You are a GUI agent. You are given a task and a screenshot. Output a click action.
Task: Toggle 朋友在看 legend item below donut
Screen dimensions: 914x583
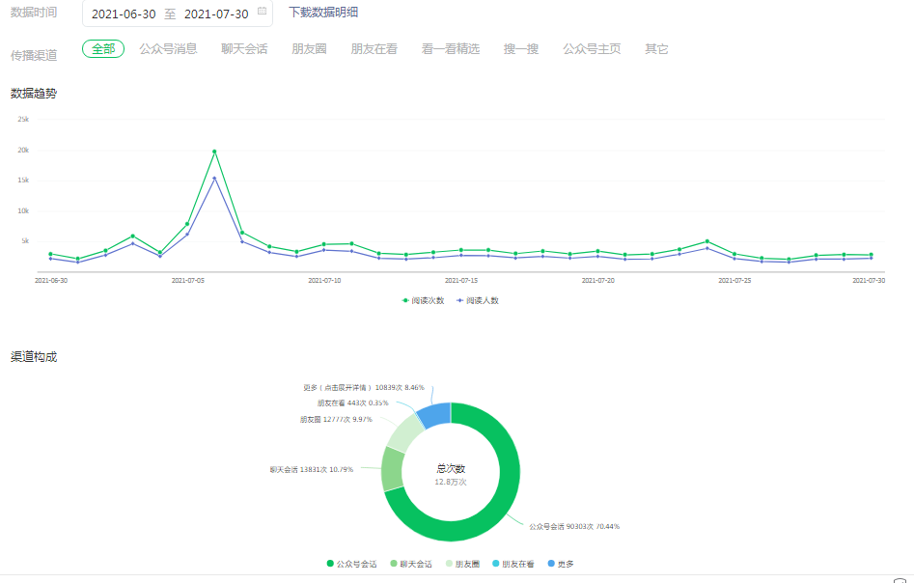[x=512, y=564]
